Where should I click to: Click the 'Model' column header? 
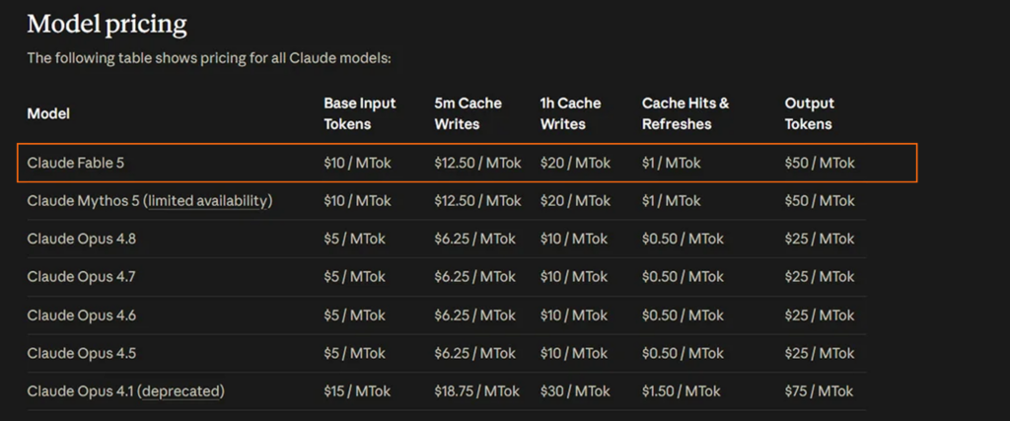pyautogui.click(x=48, y=114)
